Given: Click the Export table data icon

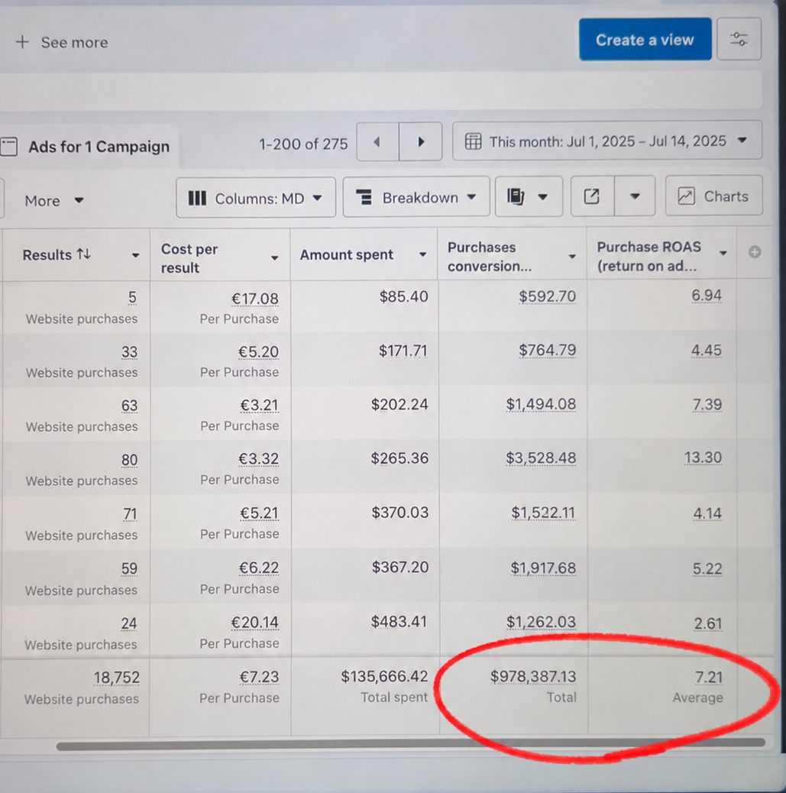Looking at the screenshot, I should [x=592, y=196].
